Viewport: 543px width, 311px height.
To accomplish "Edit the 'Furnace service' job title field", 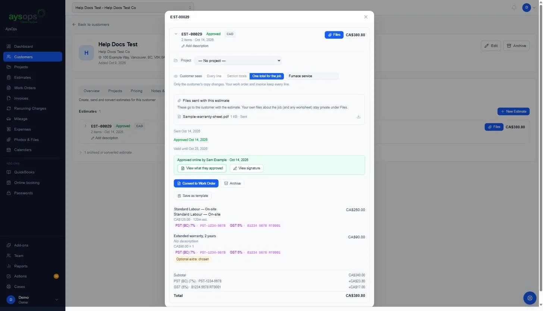I will 313,76.
